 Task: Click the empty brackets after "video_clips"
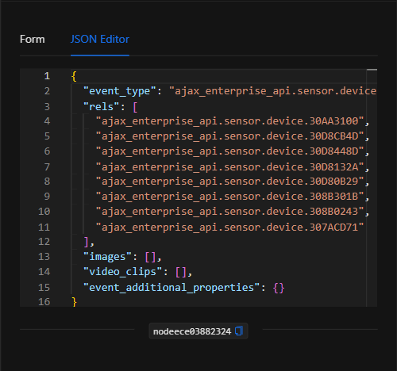point(181,272)
